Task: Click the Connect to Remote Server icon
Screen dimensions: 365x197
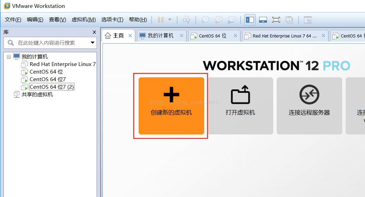Action: pos(309,95)
